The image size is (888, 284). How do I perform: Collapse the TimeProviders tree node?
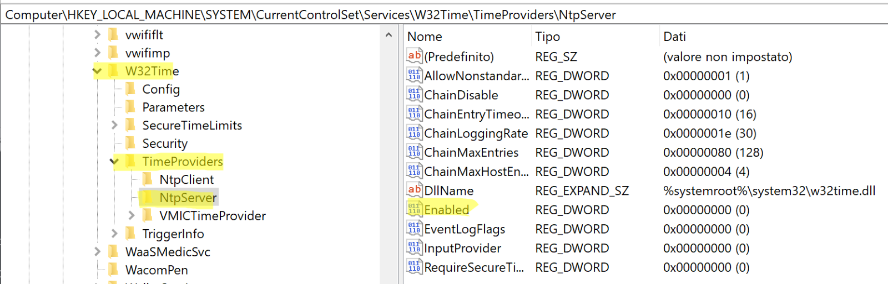tap(114, 162)
